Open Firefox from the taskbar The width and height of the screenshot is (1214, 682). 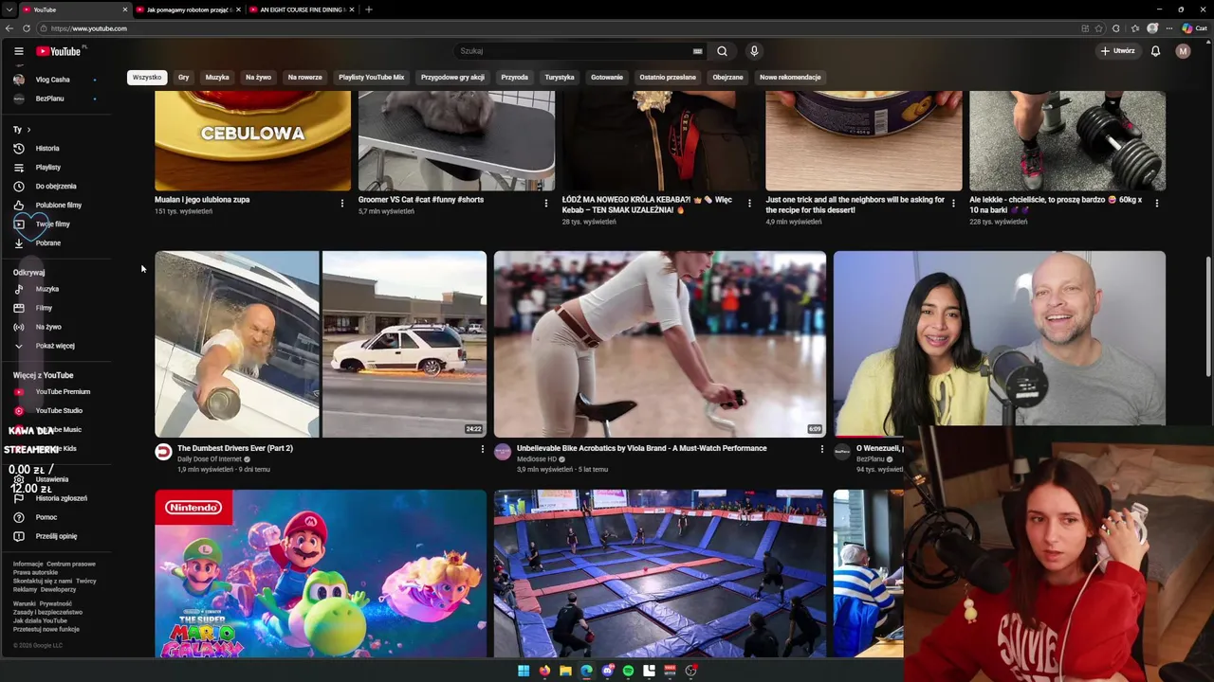544,671
